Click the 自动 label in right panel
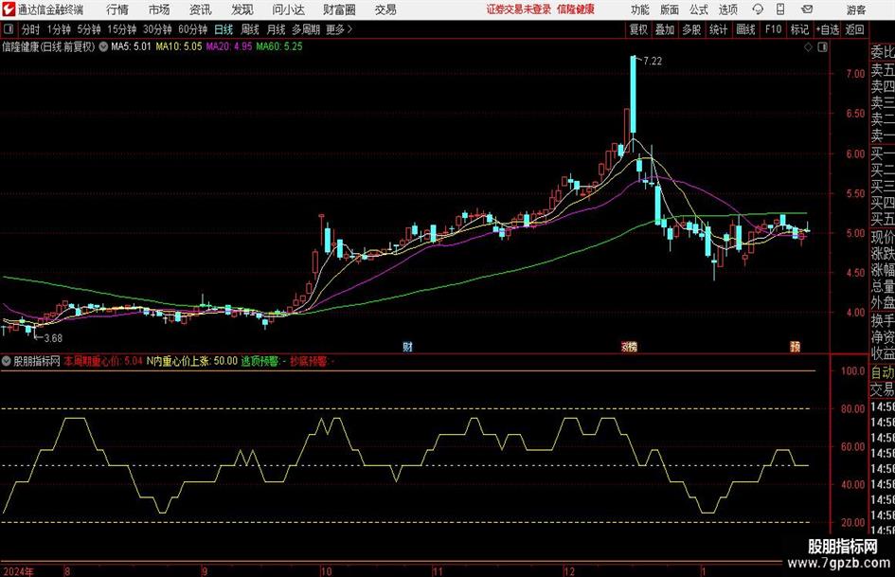Viewport: 895px width, 577px height. (883, 372)
